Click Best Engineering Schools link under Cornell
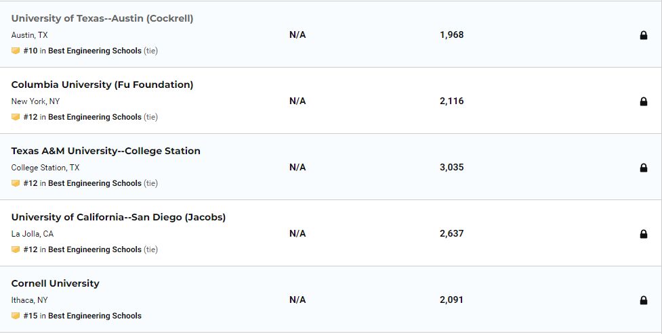 coord(95,316)
